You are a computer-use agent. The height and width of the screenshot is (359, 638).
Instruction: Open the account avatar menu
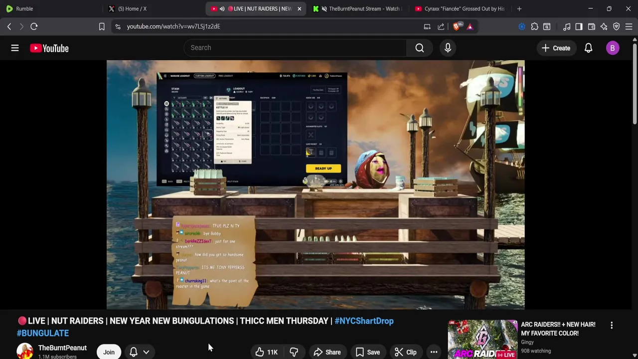point(613,48)
